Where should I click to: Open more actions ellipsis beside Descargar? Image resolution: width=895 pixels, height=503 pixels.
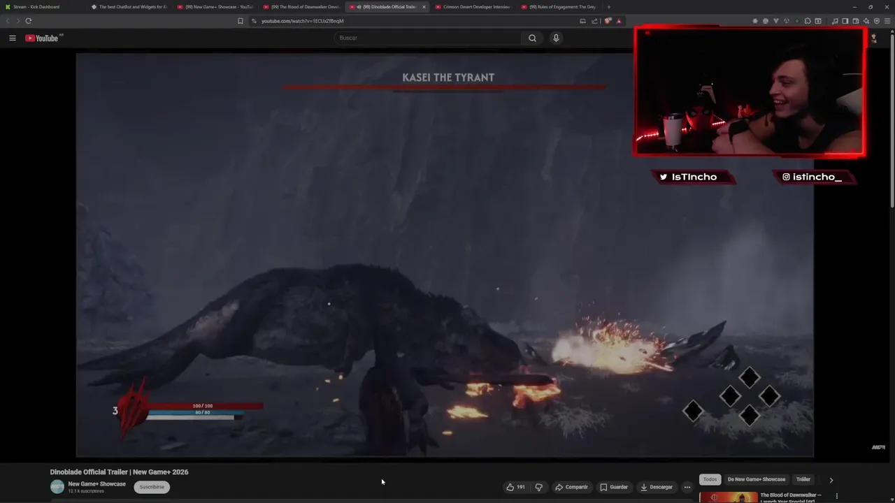687,487
